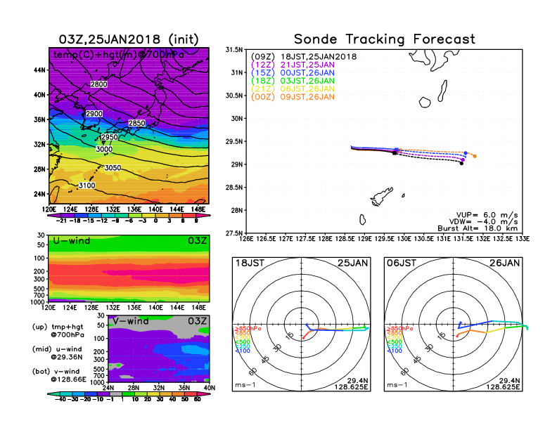This screenshot has width=557, height=430.
Task: Click the blue landing point dot
Action: point(466,152)
